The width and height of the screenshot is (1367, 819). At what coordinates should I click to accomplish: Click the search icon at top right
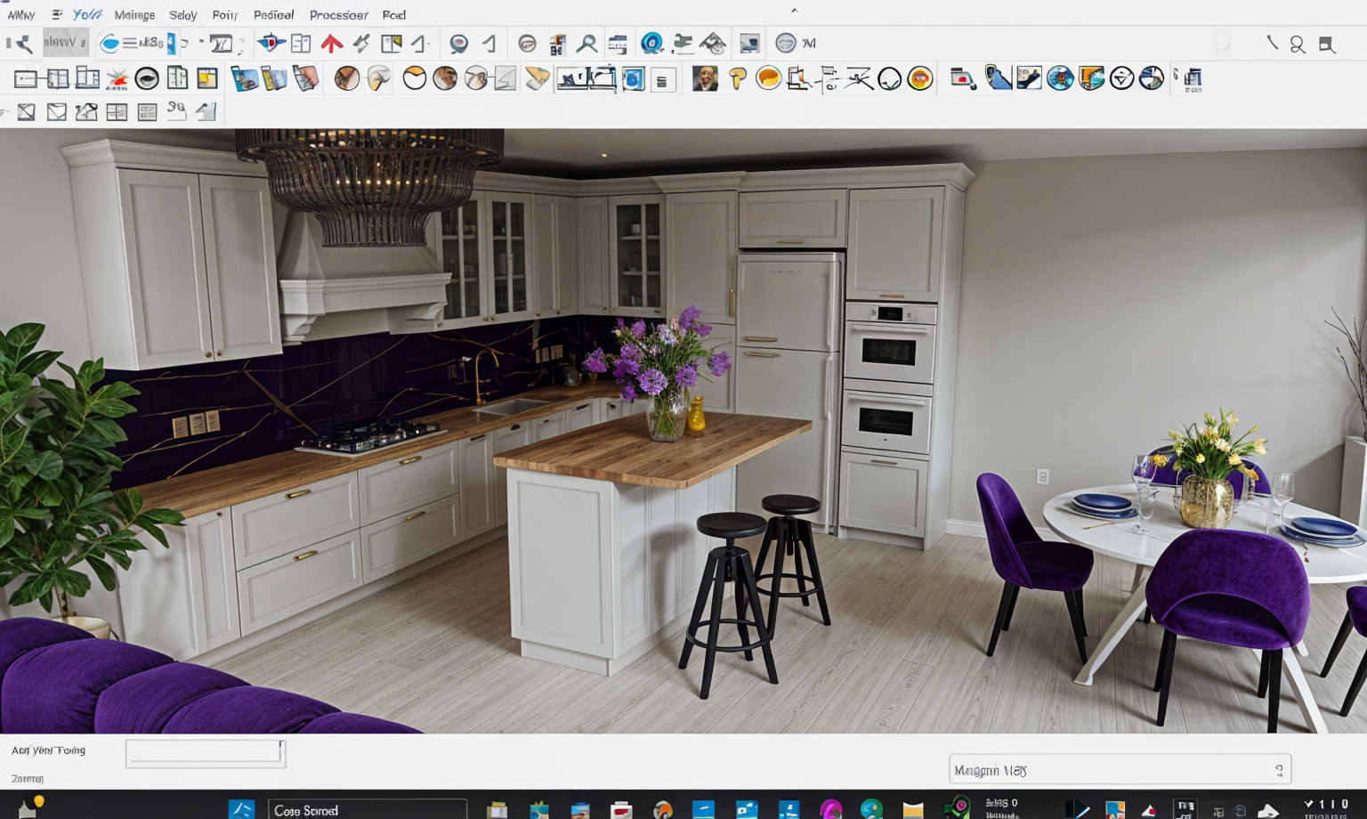(1298, 45)
